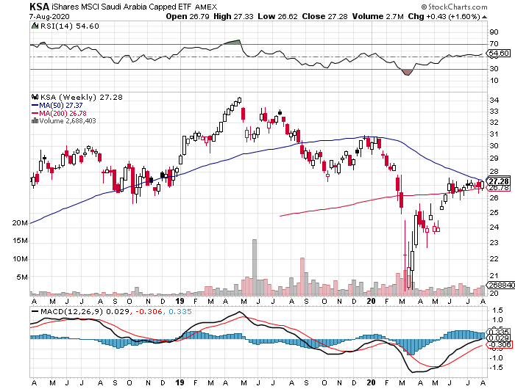Click the 54.60 RSI value tag on axis
This screenshot has width=515, height=389.
click(x=499, y=53)
